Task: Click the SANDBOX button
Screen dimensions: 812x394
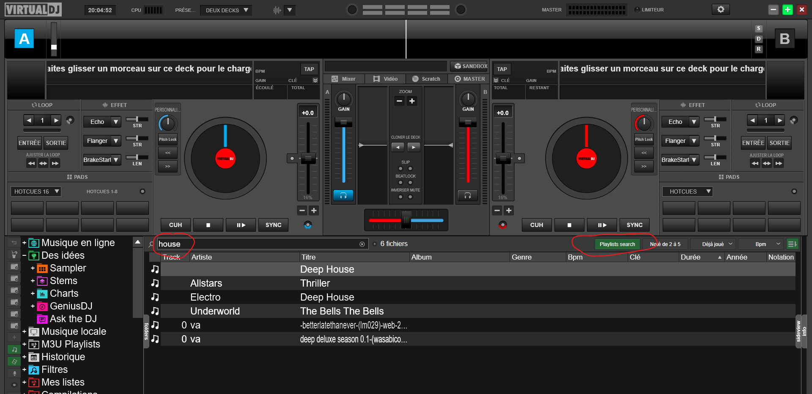Action: point(470,66)
